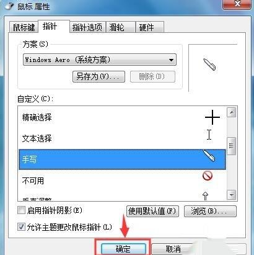
Task: Click the list scrollbar down arrow
Action: pos(231,195)
